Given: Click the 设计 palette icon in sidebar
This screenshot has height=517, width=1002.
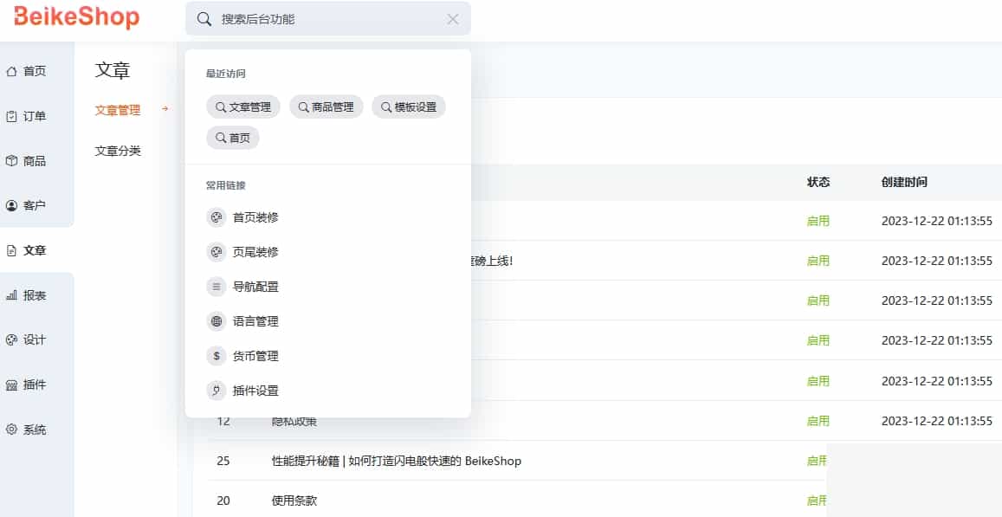Looking at the screenshot, I should tap(11, 340).
